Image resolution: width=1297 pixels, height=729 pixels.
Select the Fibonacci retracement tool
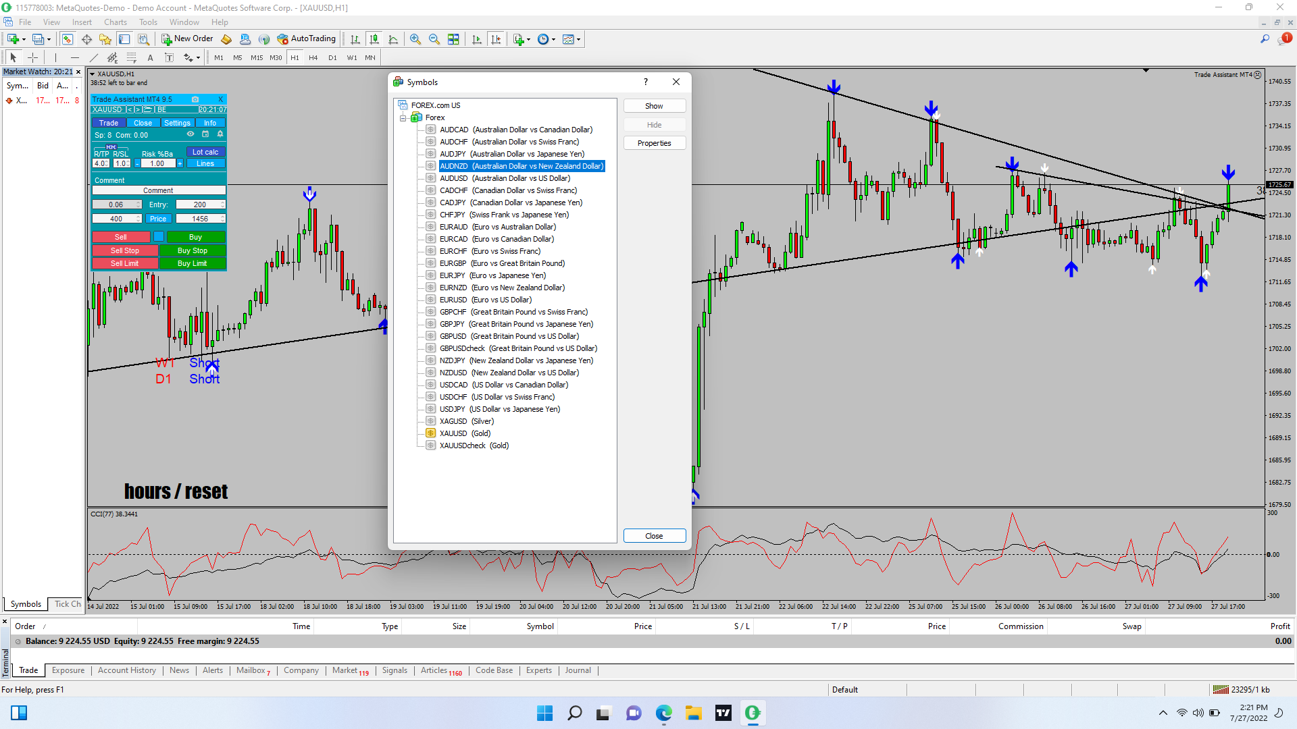(131, 57)
